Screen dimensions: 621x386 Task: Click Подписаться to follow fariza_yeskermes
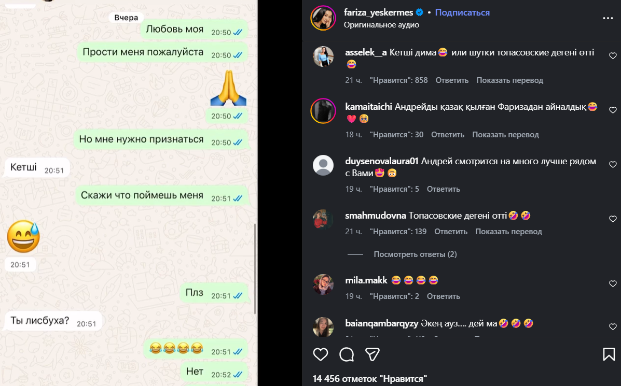[x=462, y=12]
